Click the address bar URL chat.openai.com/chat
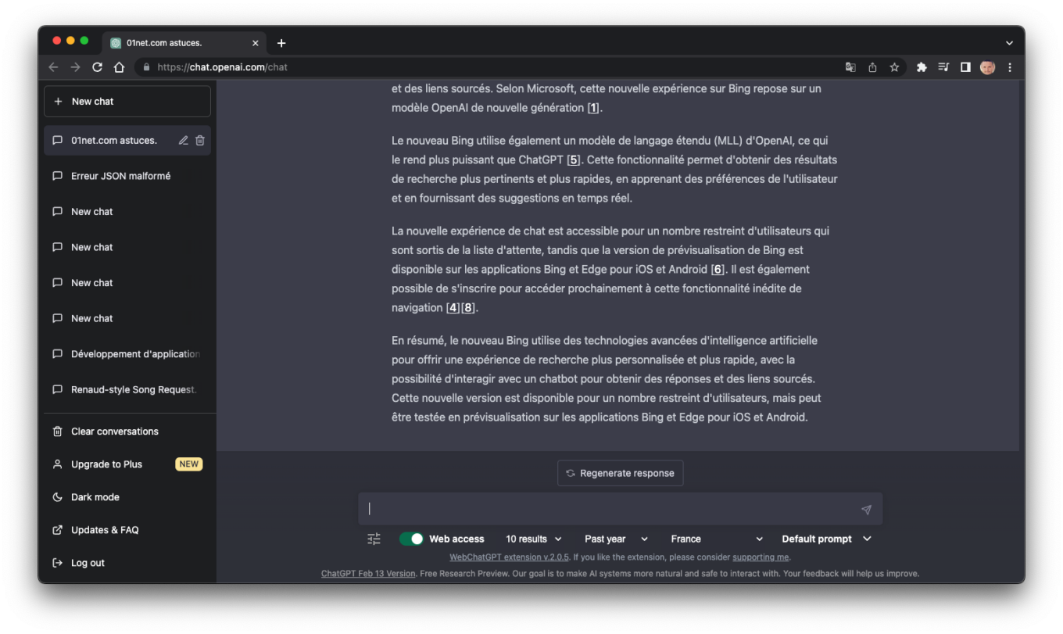Screen dimensions: 1063x634 click(222, 67)
